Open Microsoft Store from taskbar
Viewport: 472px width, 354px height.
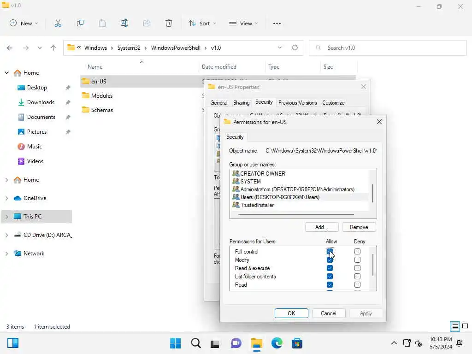click(297, 343)
